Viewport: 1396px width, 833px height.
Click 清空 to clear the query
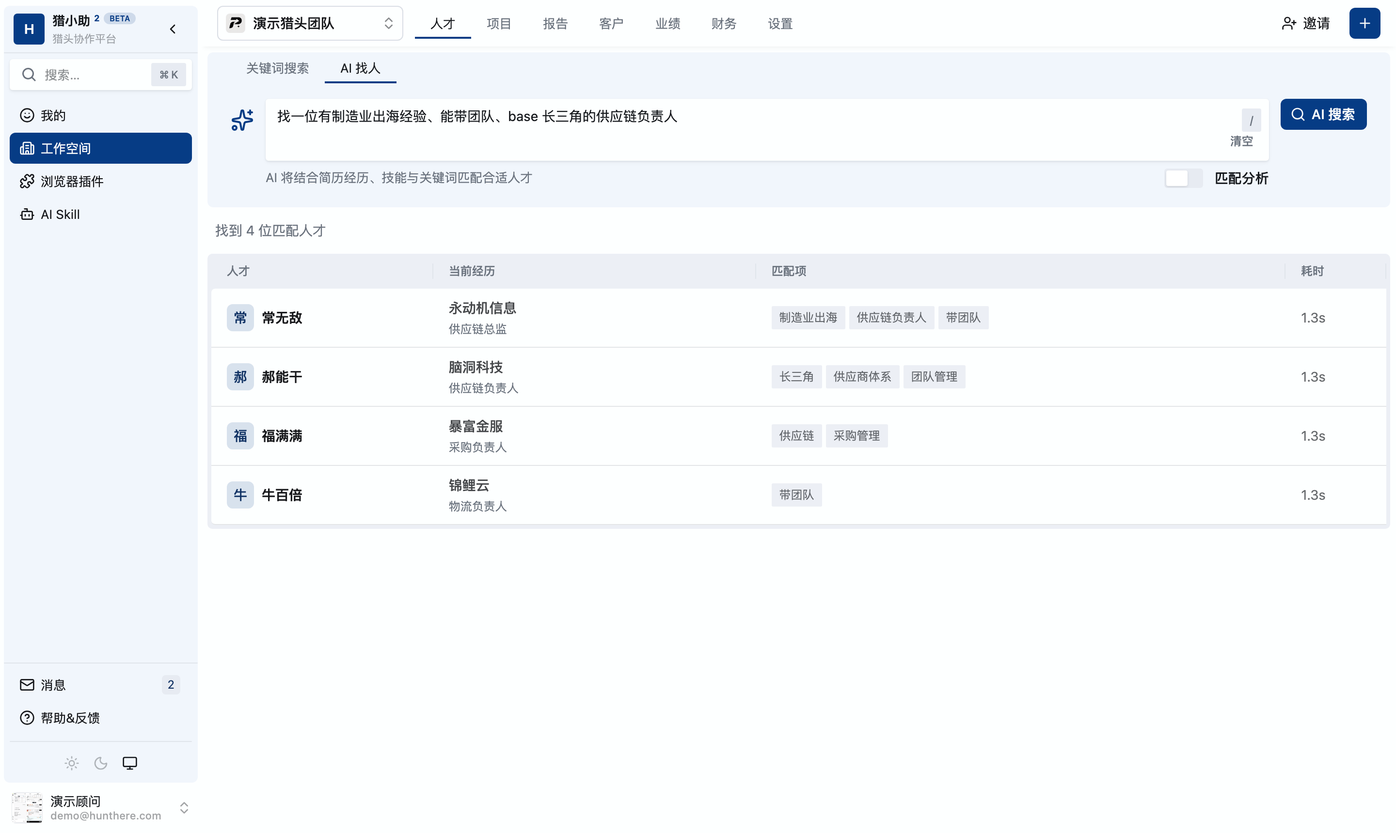coord(1240,141)
